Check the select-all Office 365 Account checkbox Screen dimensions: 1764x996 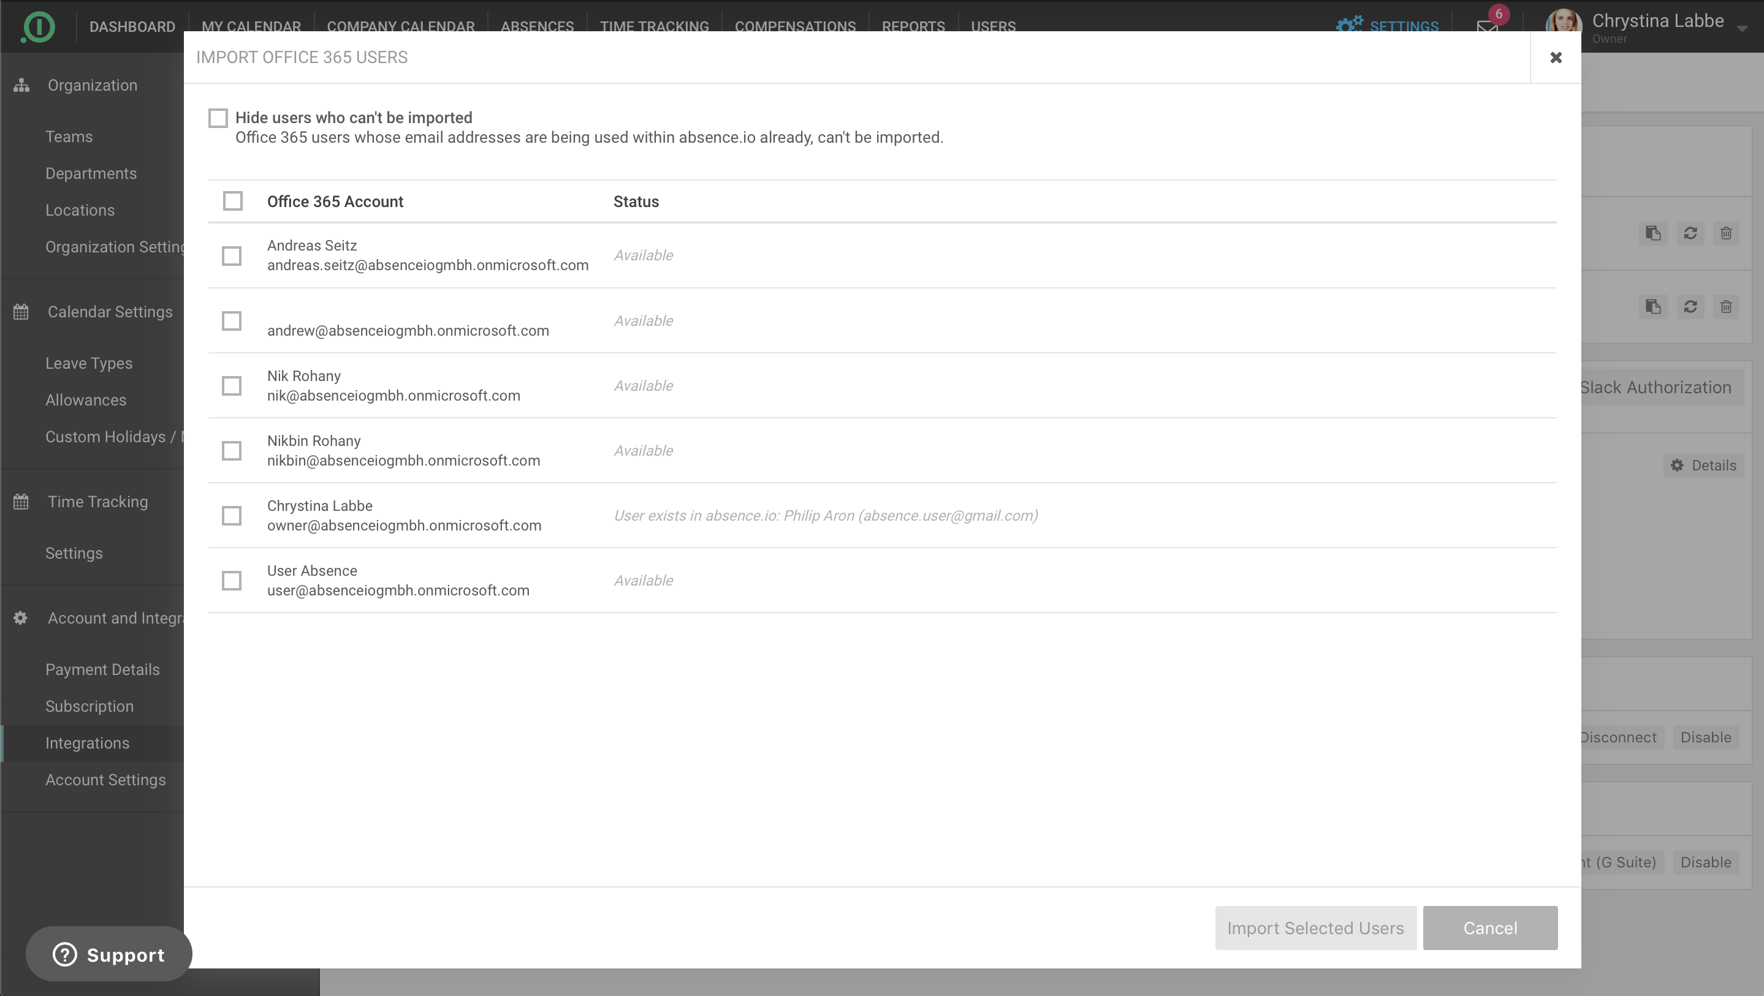coord(233,202)
